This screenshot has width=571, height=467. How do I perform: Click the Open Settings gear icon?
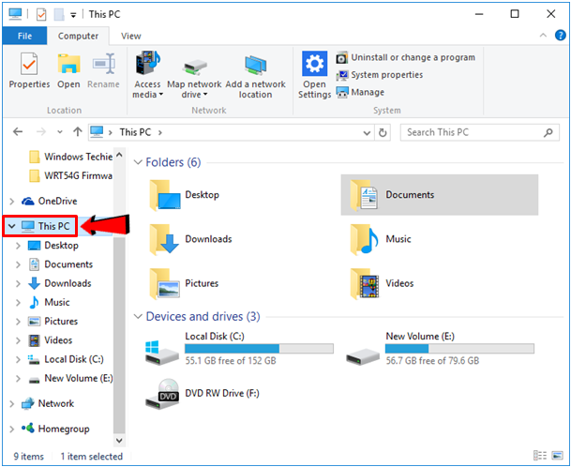(314, 64)
